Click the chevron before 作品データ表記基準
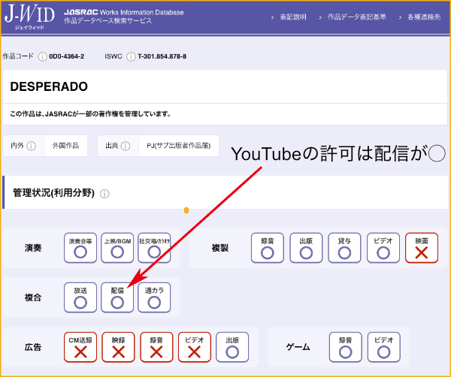 point(320,18)
